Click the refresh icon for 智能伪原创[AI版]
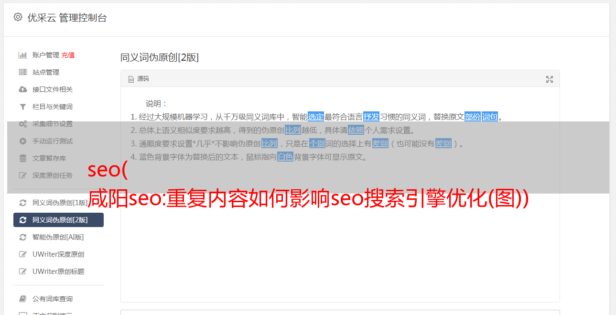616x315 pixels. point(22,237)
